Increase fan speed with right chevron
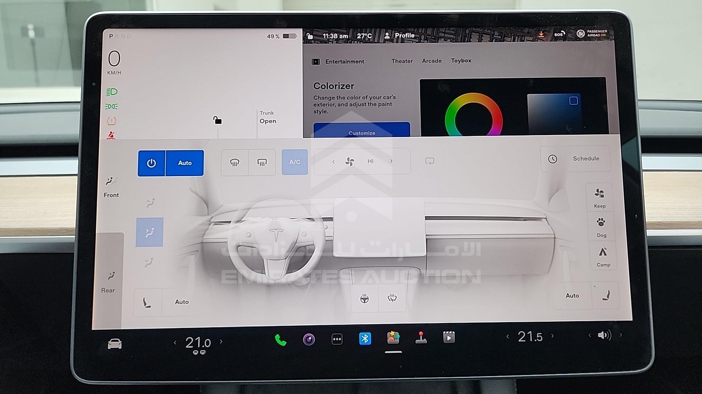This screenshot has width=702, height=394. tap(391, 161)
